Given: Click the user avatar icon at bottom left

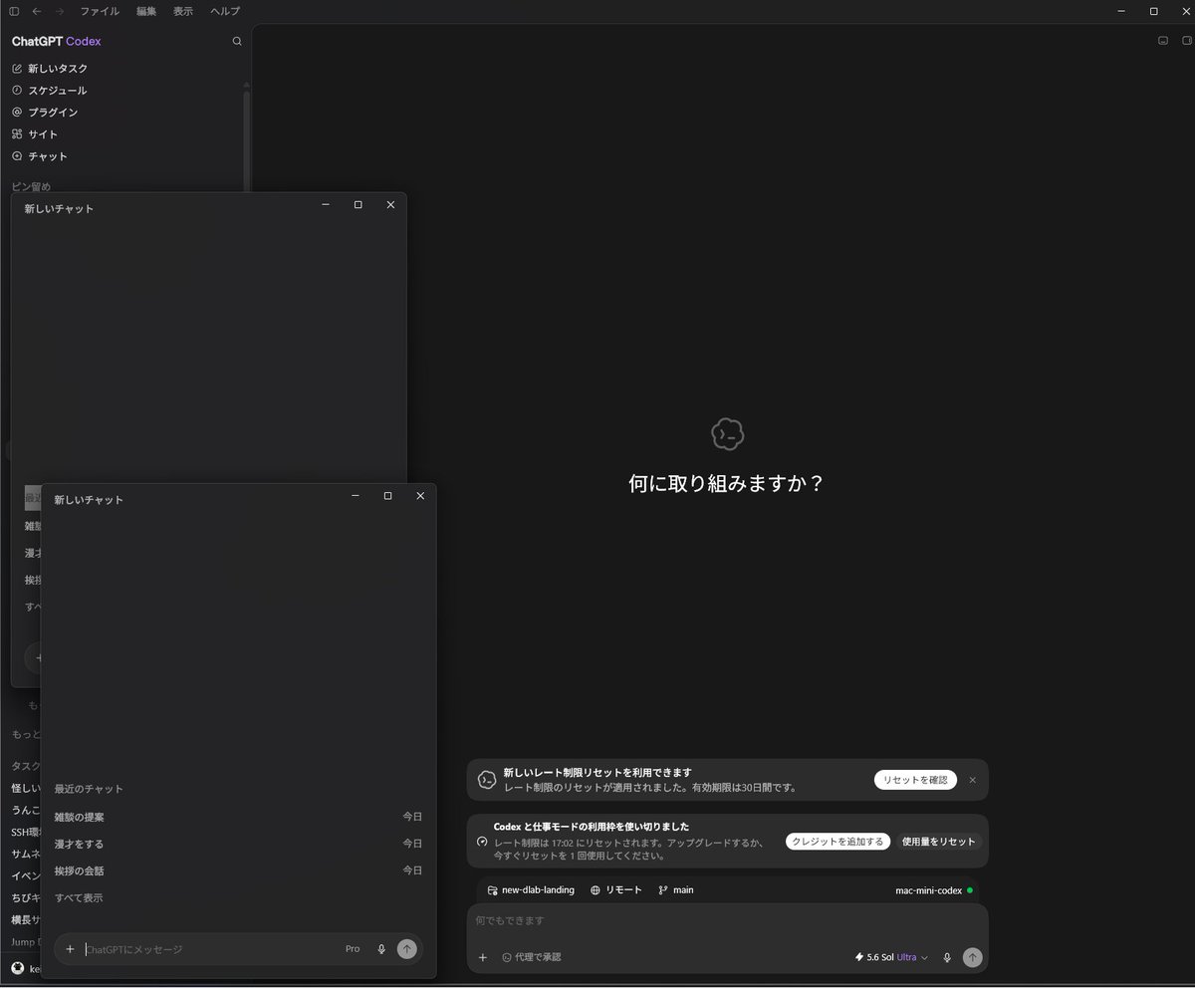Looking at the screenshot, I should [x=18, y=968].
